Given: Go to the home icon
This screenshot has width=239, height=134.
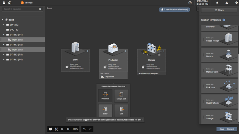Looking at the screenshot, I should tap(10, 3).
